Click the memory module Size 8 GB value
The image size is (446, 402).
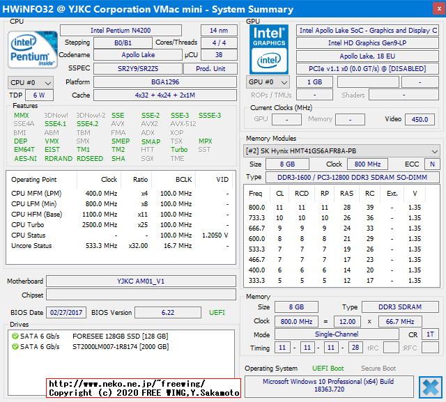[287, 164]
